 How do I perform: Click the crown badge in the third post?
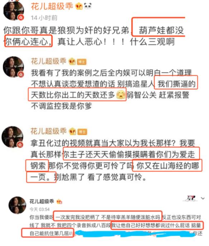point(72,131)
